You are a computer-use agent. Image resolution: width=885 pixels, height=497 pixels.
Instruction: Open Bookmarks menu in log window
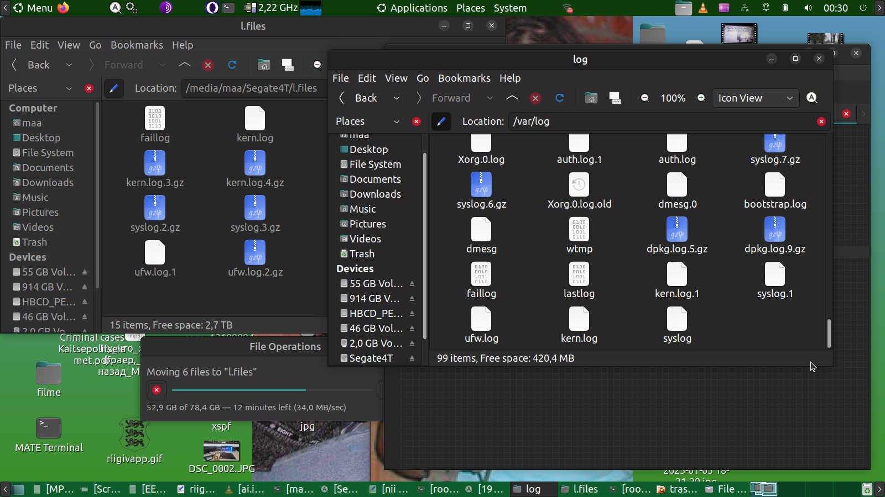click(464, 78)
